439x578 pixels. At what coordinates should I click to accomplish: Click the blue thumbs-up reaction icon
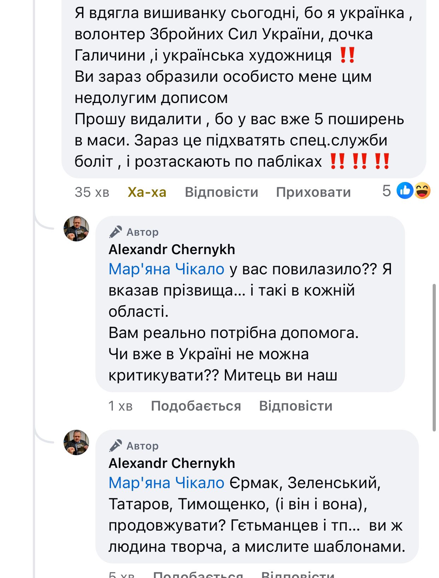tap(405, 191)
